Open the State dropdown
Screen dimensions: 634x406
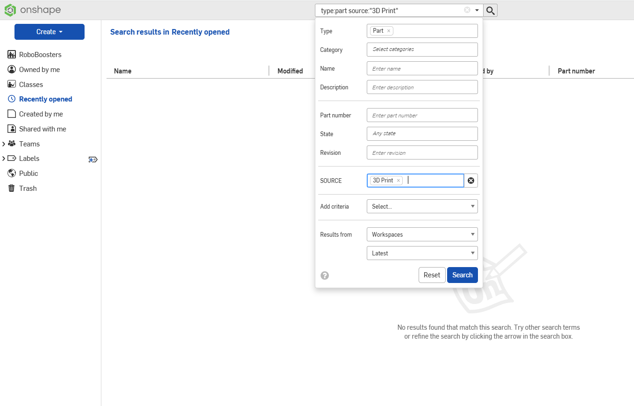pyautogui.click(x=422, y=134)
